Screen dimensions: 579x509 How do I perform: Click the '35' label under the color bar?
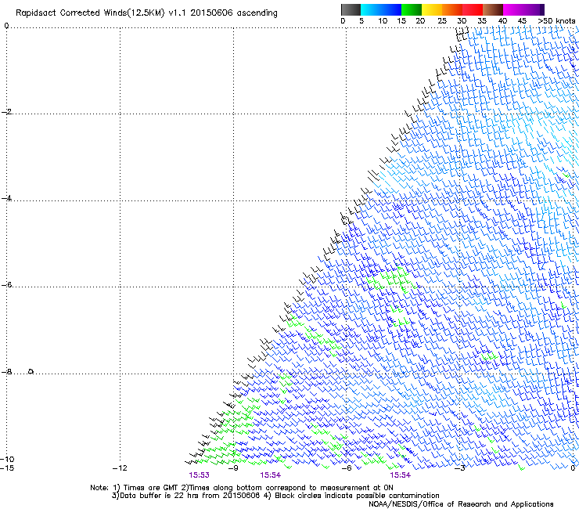[482, 21]
